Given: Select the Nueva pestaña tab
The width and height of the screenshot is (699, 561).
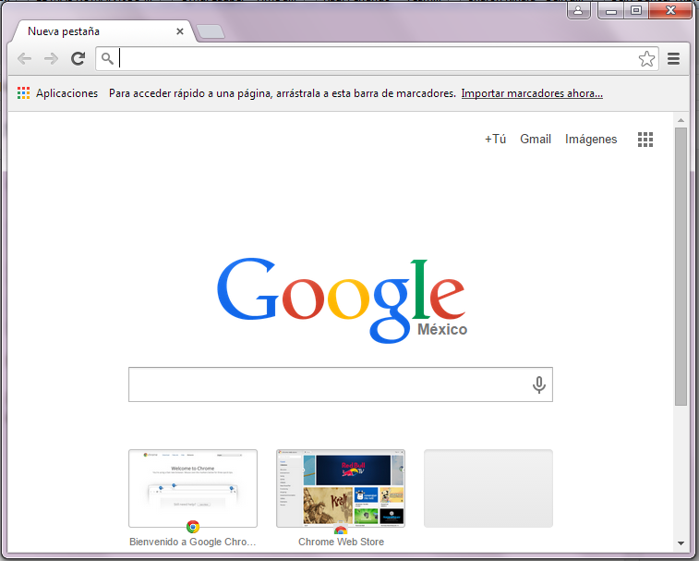Looking at the screenshot, I should tap(102, 31).
